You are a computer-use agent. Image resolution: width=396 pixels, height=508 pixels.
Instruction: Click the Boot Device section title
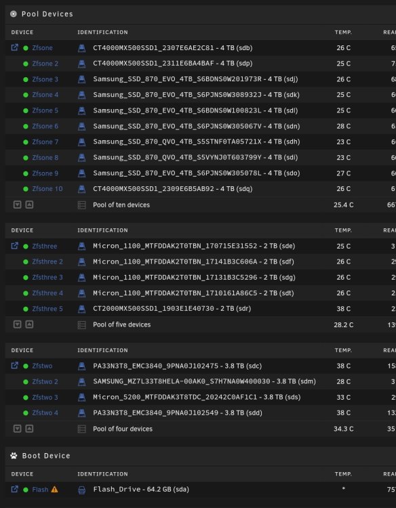pos(46,456)
